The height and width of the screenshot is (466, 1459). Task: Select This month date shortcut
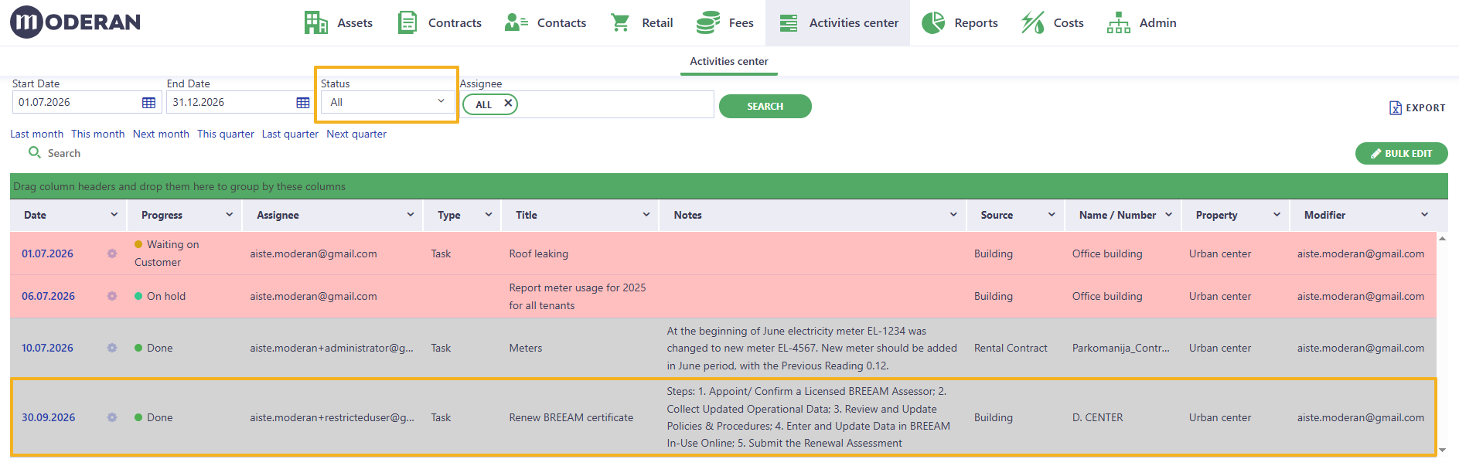coord(98,134)
